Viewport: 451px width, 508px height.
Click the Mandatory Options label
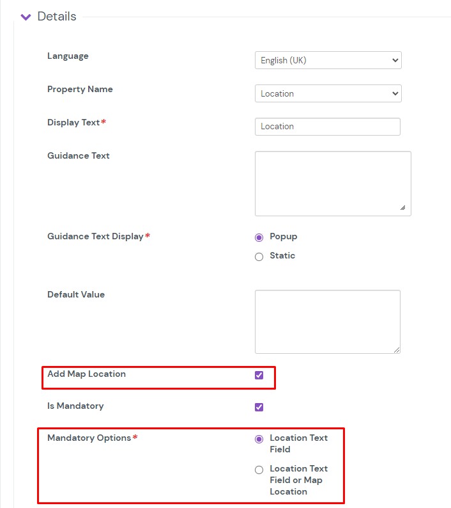89,438
